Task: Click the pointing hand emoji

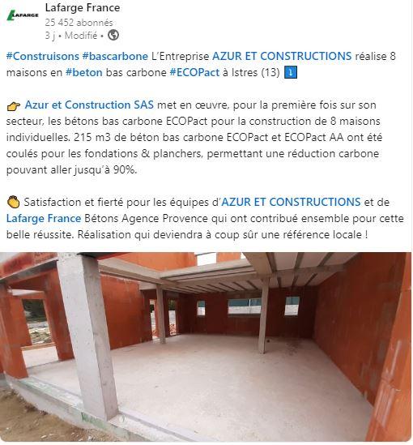Action: tap(13, 106)
